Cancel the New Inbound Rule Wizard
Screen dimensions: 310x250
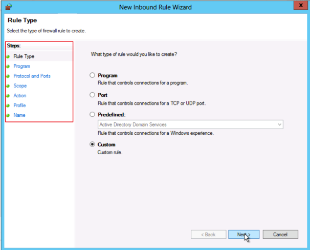click(x=280, y=234)
